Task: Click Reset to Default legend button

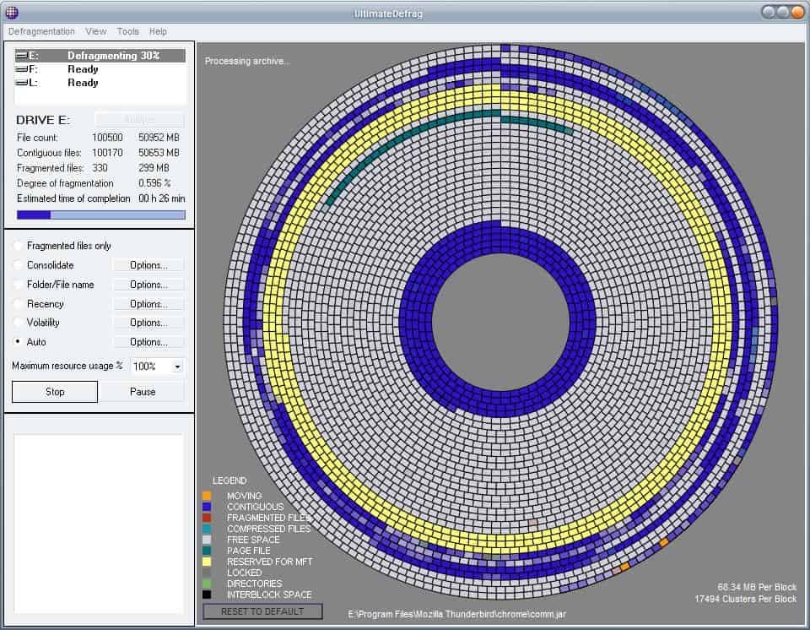Action: (262, 611)
